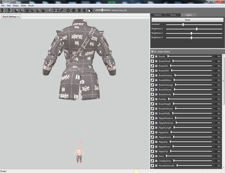Viewport: 225px width, 173px height.
Task: Click the NipplePerkiness 0% value field
Action: click(x=218, y=123)
